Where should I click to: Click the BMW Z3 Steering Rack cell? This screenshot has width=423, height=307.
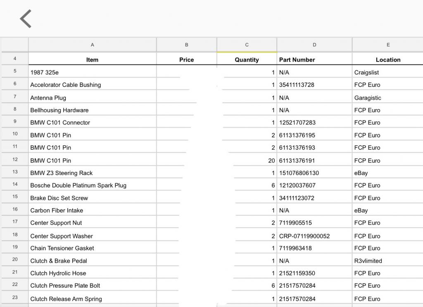pos(92,173)
